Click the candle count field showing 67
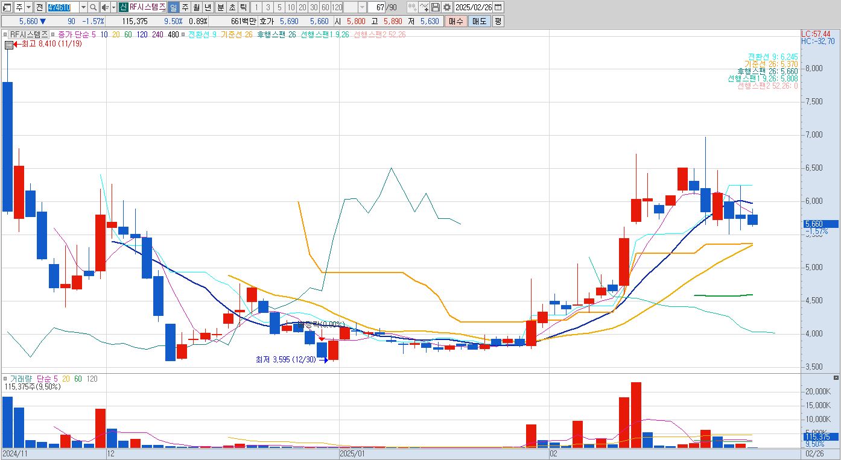The image size is (841, 460). [x=376, y=7]
